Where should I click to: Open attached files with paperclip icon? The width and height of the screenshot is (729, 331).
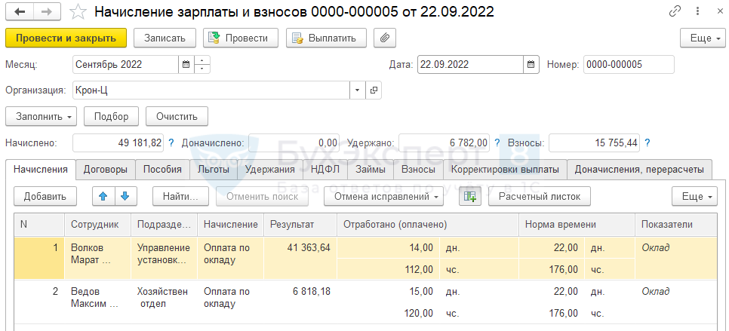(x=385, y=38)
